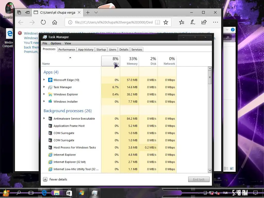Switch to the Services tab
The image size is (264, 198).
pyautogui.click(x=137, y=49)
